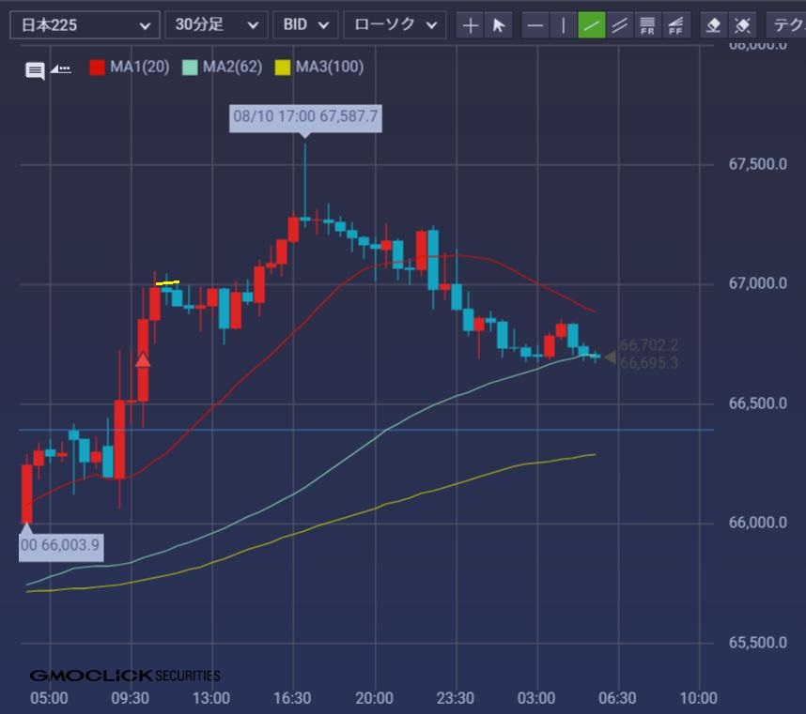The height and width of the screenshot is (714, 806).
Task: Click the 09:30 time axis label
Action: coord(130,698)
